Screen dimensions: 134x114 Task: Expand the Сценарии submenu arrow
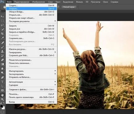tap(55, 85)
